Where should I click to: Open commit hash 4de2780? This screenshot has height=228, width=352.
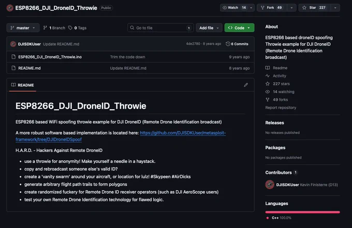[x=193, y=44]
